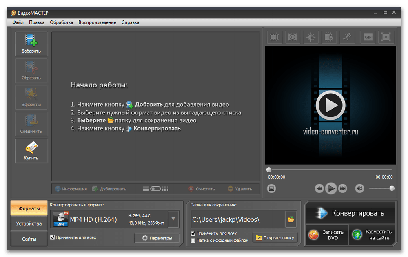Screen dimensions: 408x257
Task: Click the Добавить add video icon
Action: [31, 44]
